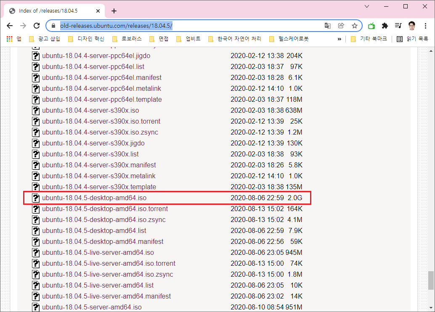
Task: Open the 읽기 목록 reading list
Action: (413, 39)
